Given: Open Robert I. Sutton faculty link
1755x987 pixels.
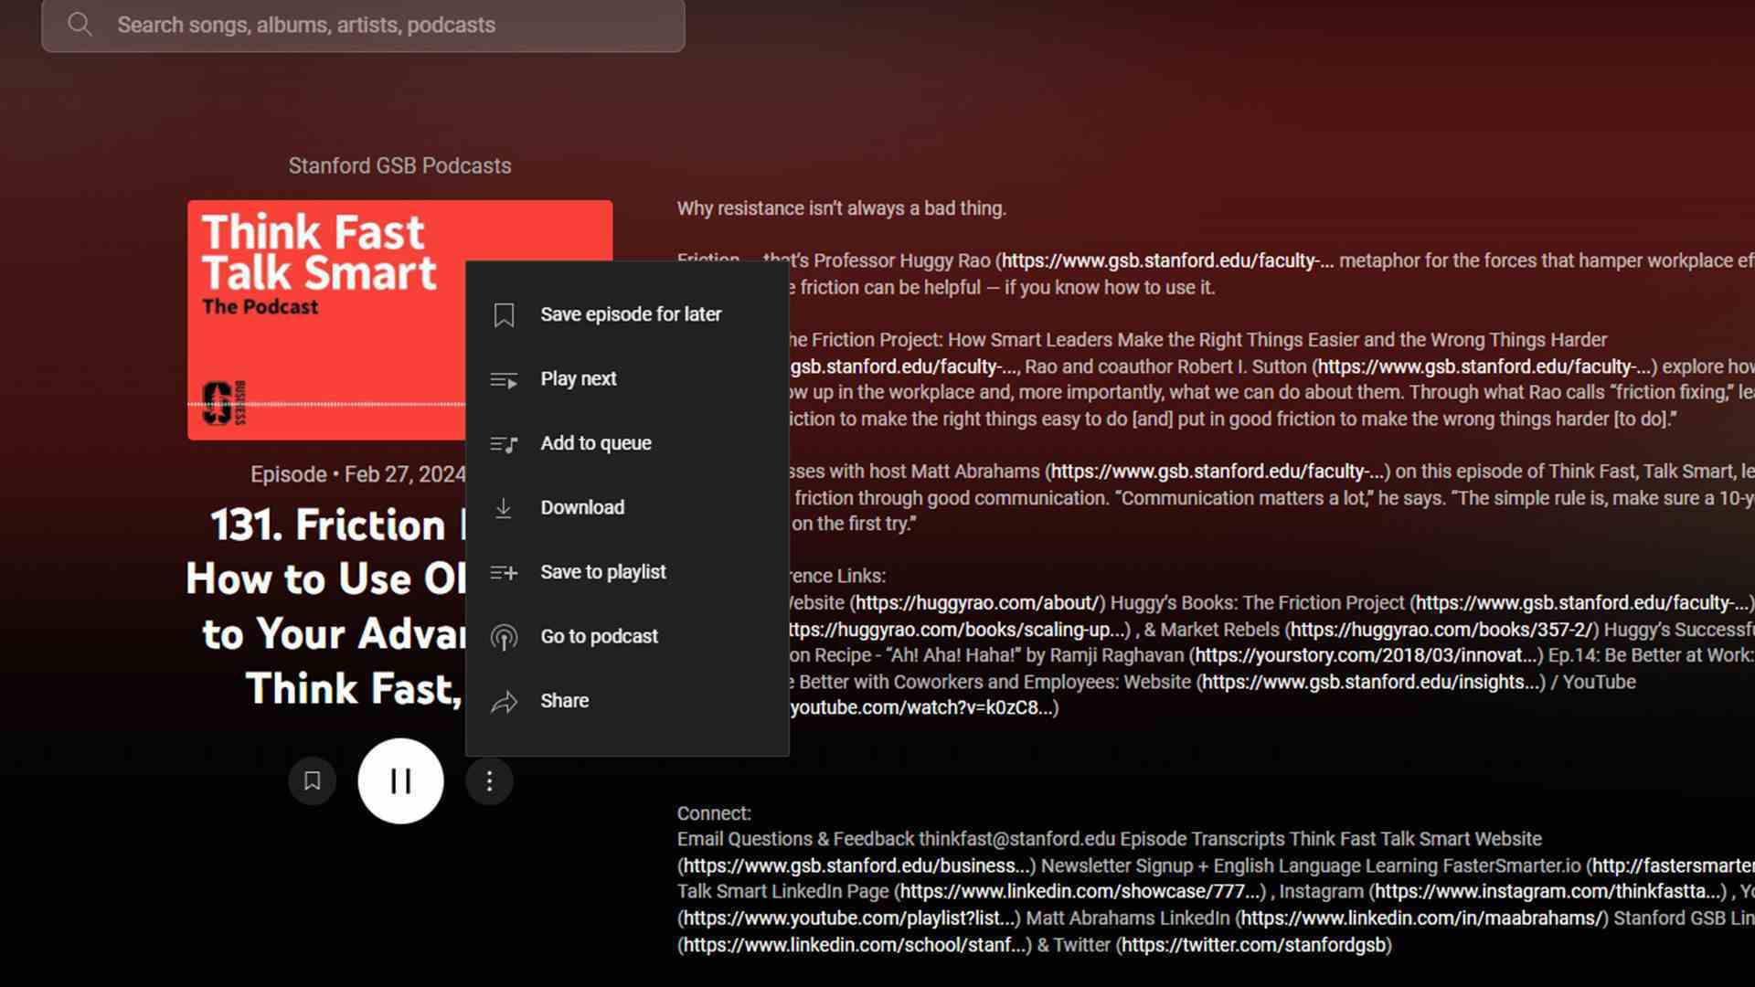Looking at the screenshot, I should coord(1484,366).
